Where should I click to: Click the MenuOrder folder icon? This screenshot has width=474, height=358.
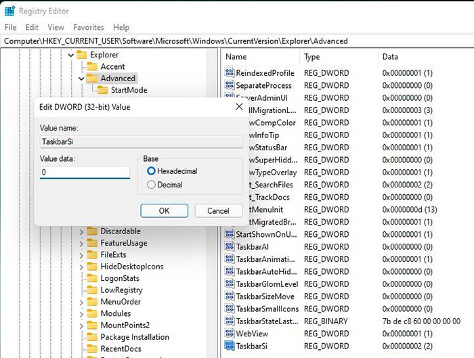[x=92, y=302]
